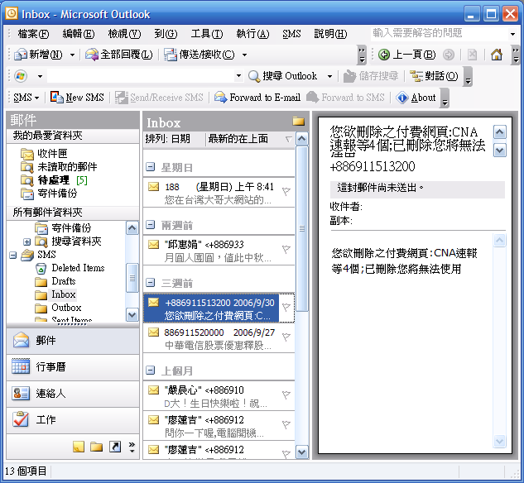The height and width of the screenshot is (483, 524).
Task: Open the 郵件 mail navigation pane
Action: pyautogui.click(x=73, y=341)
